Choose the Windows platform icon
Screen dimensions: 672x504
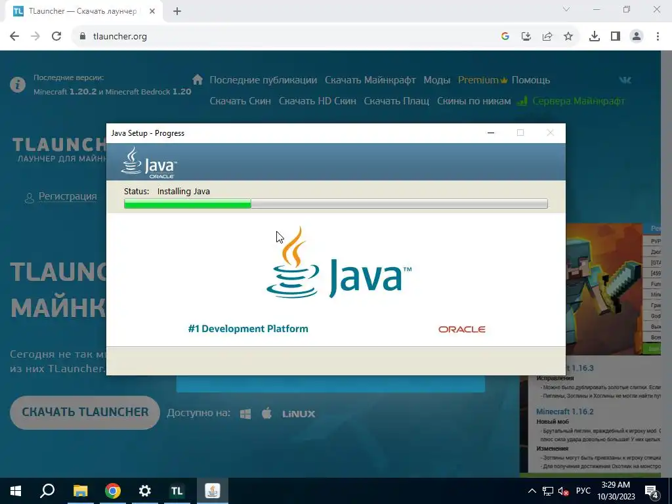245,414
